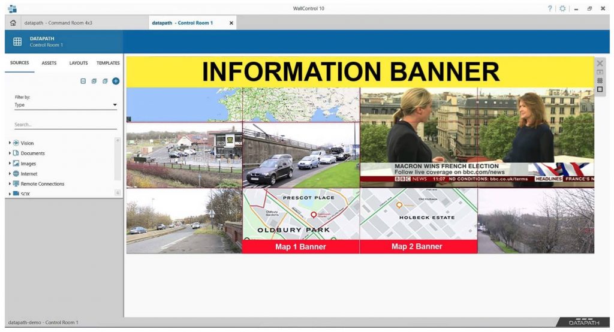This screenshot has height=332, width=614.
Task: Expand the SQX tree node
Action: (x=10, y=194)
